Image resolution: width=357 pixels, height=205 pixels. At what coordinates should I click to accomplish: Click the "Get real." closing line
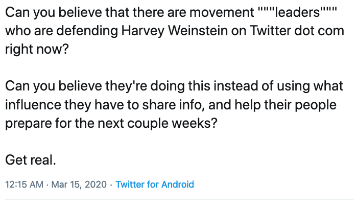coord(30,160)
